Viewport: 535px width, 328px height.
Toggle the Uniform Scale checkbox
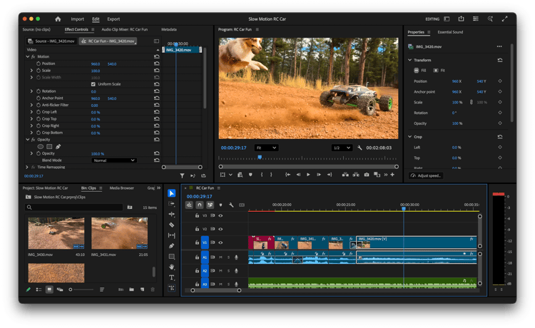click(x=93, y=84)
